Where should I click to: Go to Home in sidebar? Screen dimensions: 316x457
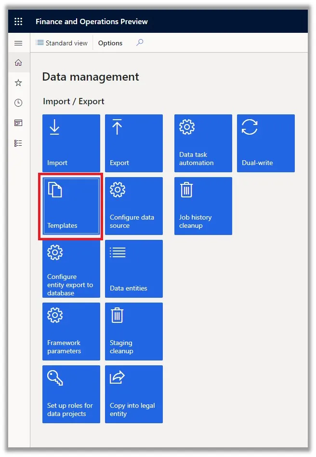click(x=18, y=62)
